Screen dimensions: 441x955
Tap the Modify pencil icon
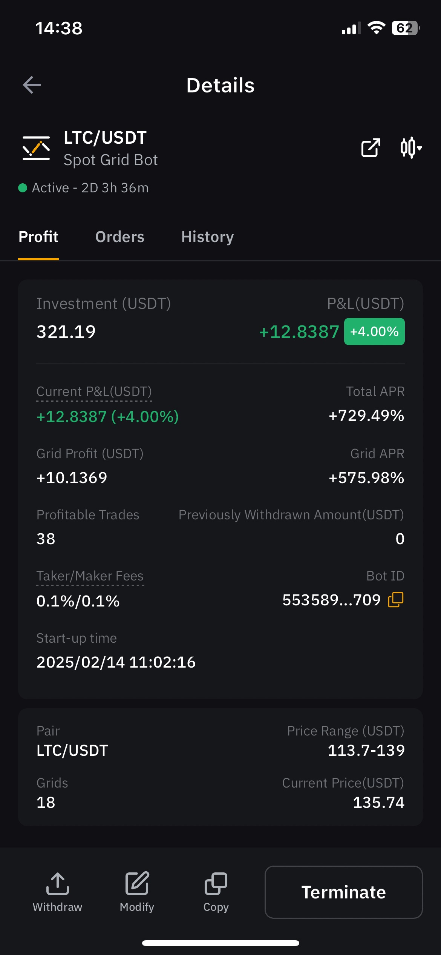tap(137, 884)
